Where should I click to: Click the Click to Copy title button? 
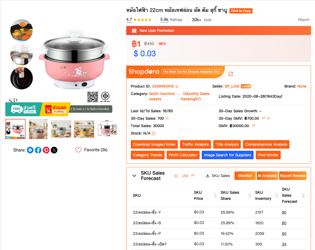241,11
